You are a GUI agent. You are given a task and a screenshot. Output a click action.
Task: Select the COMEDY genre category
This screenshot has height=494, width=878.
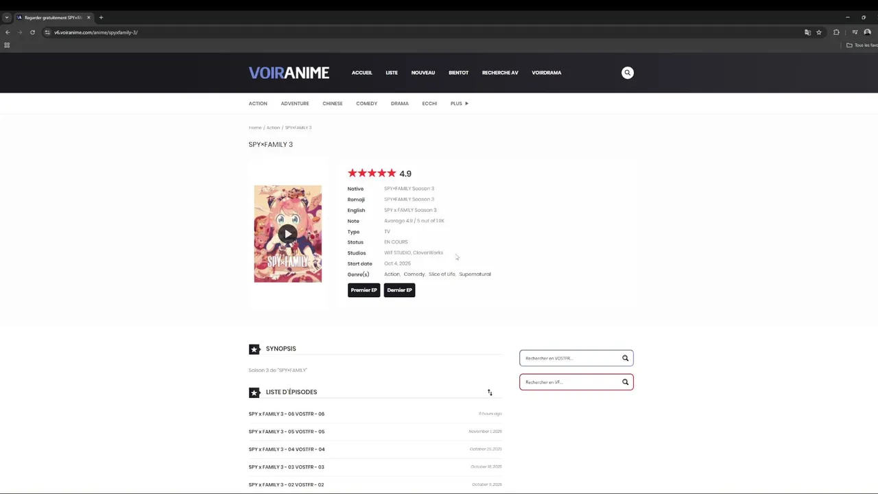tap(366, 104)
